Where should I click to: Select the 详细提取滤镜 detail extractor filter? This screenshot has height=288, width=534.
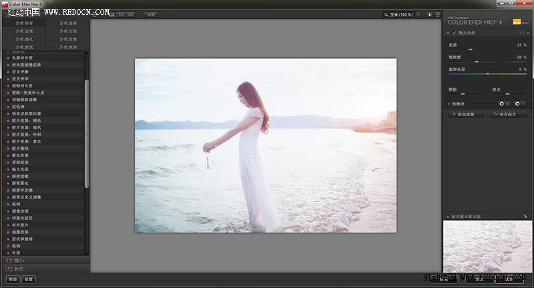pos(43,99)
